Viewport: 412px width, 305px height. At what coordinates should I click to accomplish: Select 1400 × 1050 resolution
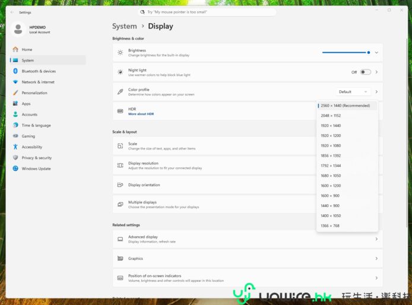(x=347, y=215)
